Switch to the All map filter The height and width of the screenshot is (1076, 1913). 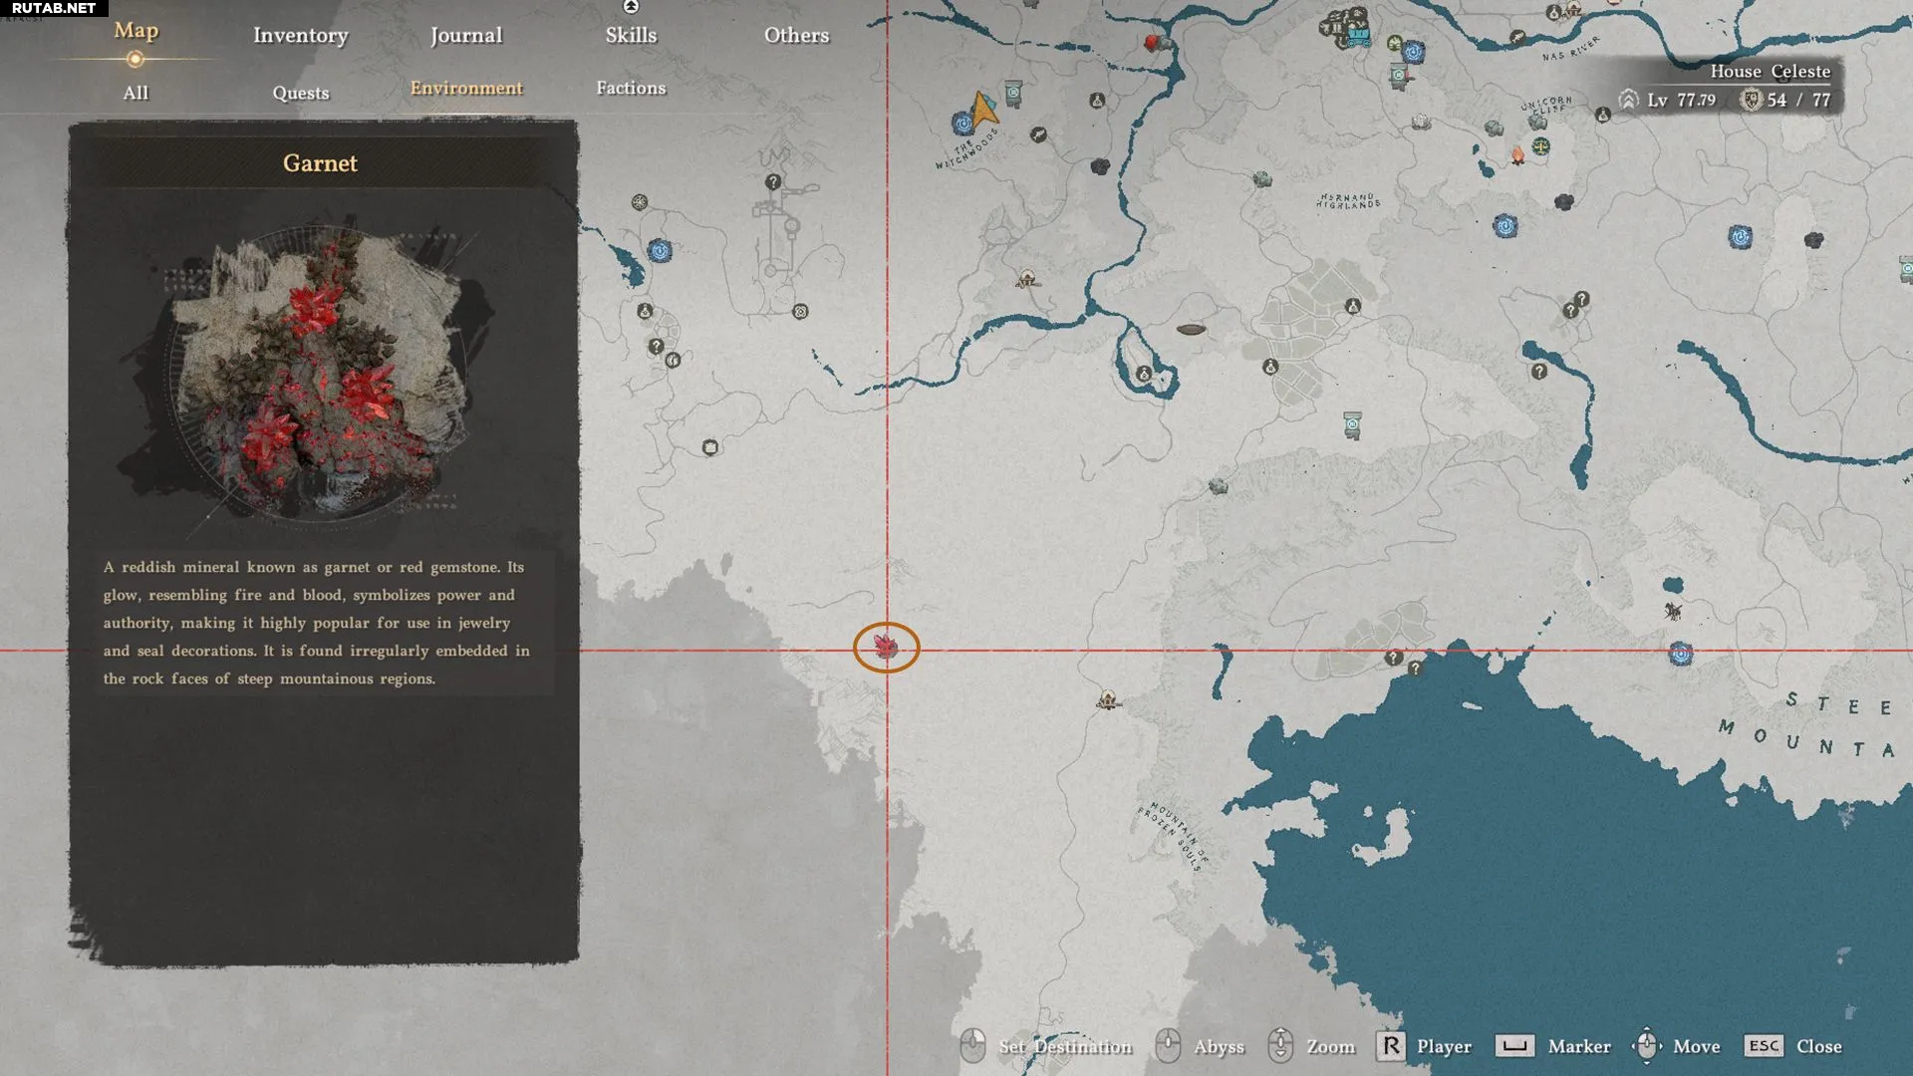[136, 93]
